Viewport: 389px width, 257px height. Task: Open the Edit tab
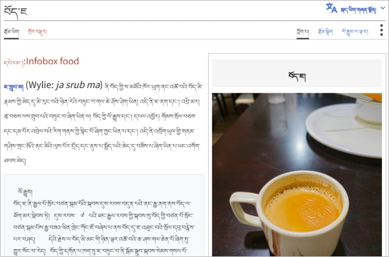click(325, 32)
